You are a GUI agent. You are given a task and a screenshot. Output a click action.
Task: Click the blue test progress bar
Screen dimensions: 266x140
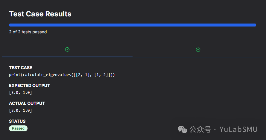click(x=133, y=25)
